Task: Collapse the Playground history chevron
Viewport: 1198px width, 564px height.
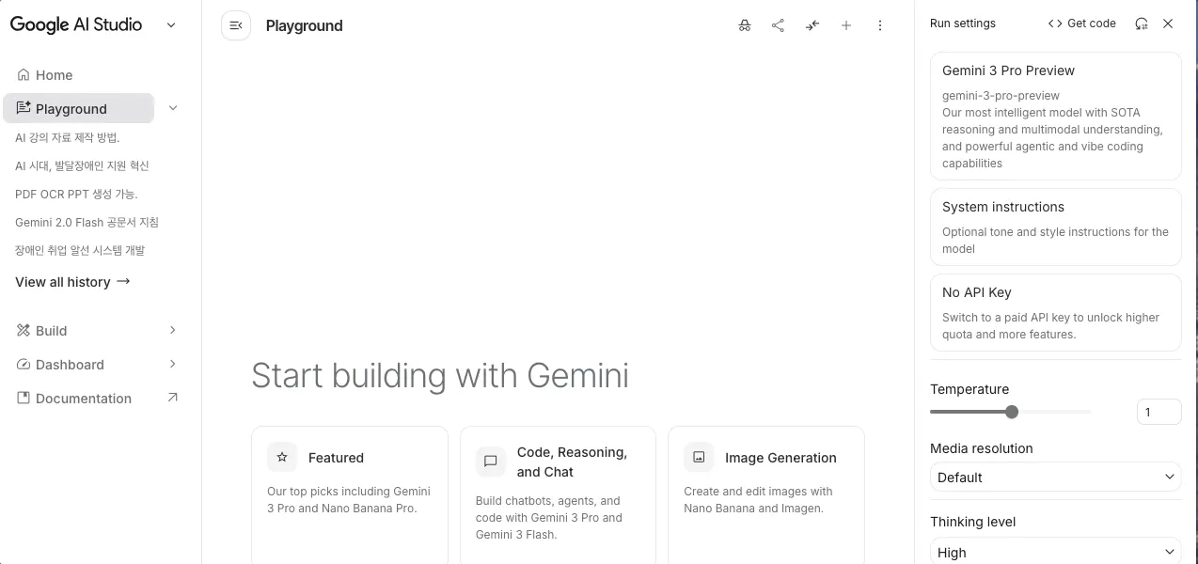Action: coord(173,108)
